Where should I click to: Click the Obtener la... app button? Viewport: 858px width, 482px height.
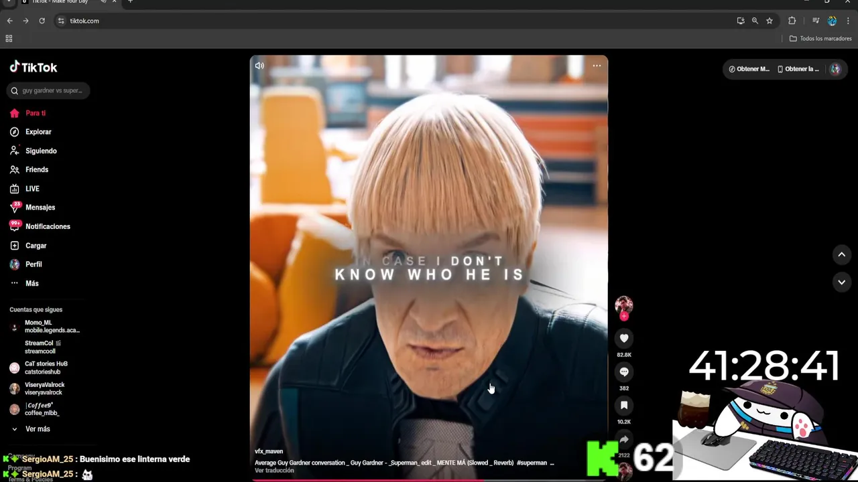pyautogui.click(x=798, y=69)
